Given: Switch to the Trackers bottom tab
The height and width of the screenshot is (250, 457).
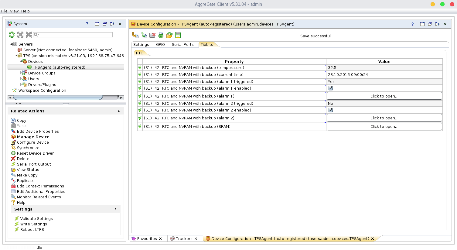Looking at the screenshot, I should click(x=184, y=238).
